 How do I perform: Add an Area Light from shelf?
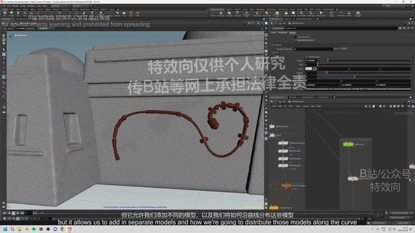(x=237, y=14)
